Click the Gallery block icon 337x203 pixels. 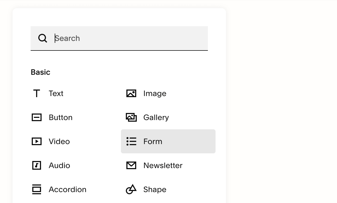click(x=131, y=117)
